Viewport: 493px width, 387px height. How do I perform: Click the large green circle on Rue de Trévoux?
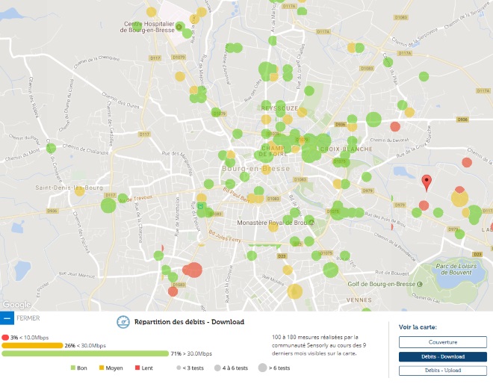pos(109,204)
